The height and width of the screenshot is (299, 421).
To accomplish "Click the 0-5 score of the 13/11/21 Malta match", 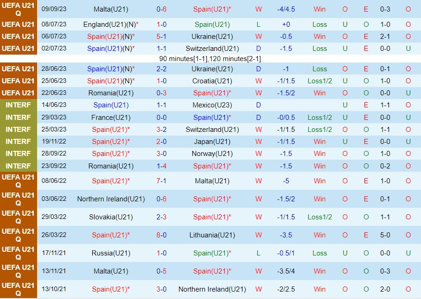I will [161, 271].
